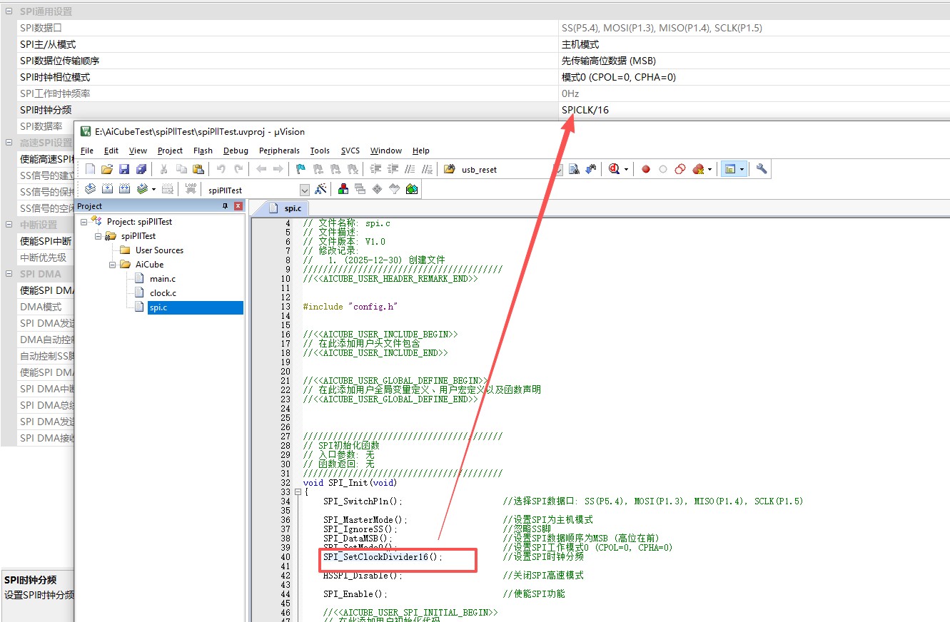Viewport: 950px width, 622px height.
Task: Open the spiPllTest target dropdown
Action: [305, 190]
